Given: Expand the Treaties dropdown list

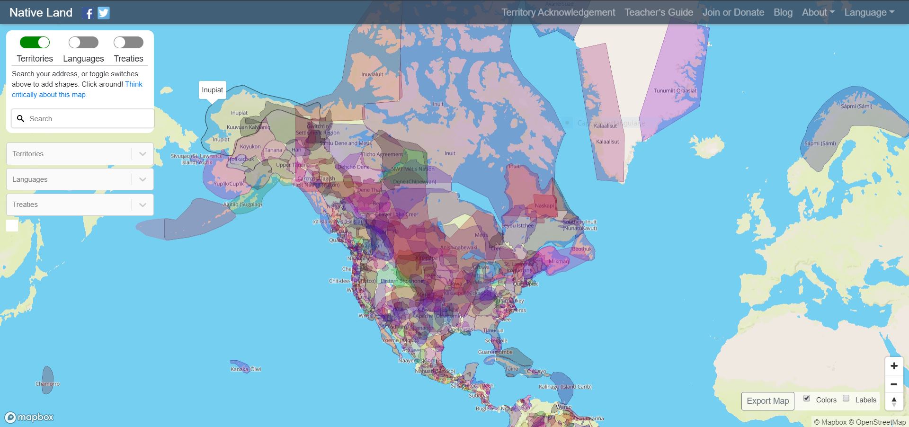Looking at the screenshot, I should [x=143, y=205].
